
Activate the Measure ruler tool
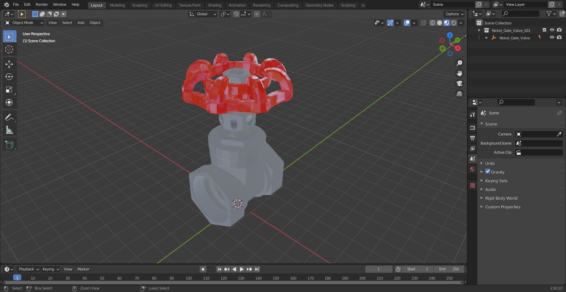tap(9, 130)
